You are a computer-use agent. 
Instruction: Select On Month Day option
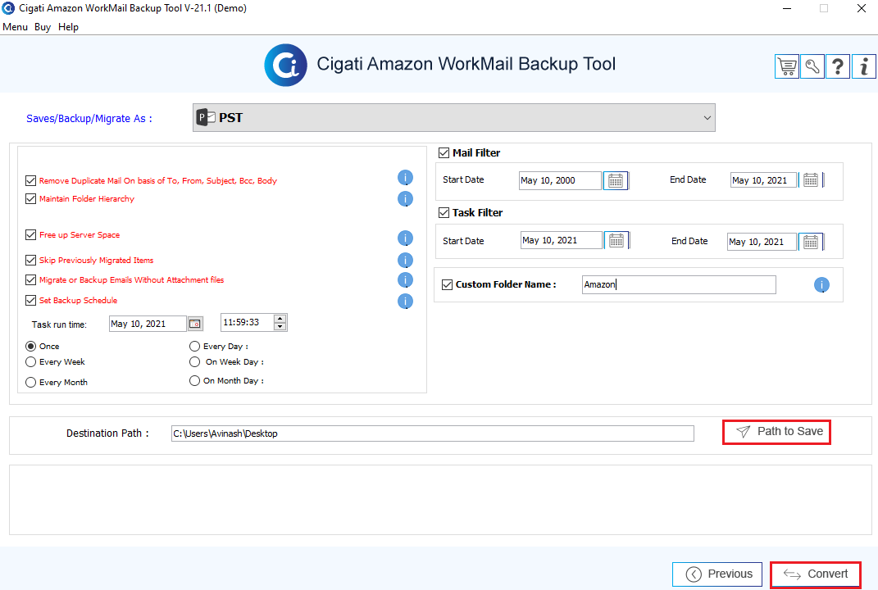pos(194,381)
